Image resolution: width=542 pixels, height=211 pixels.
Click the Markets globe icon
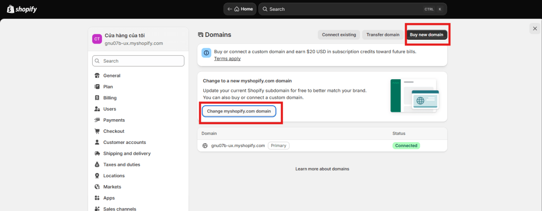97,187
